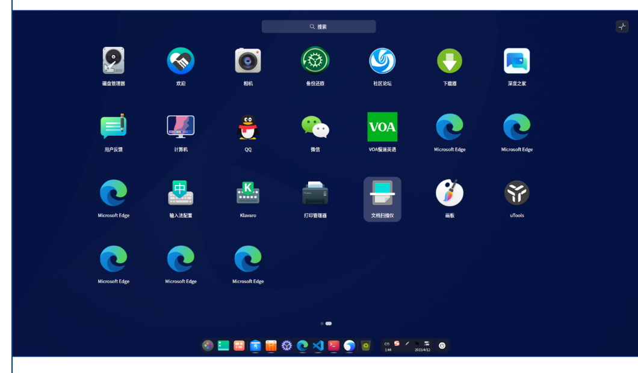Click the cn input language indicator

coord(387,344)
